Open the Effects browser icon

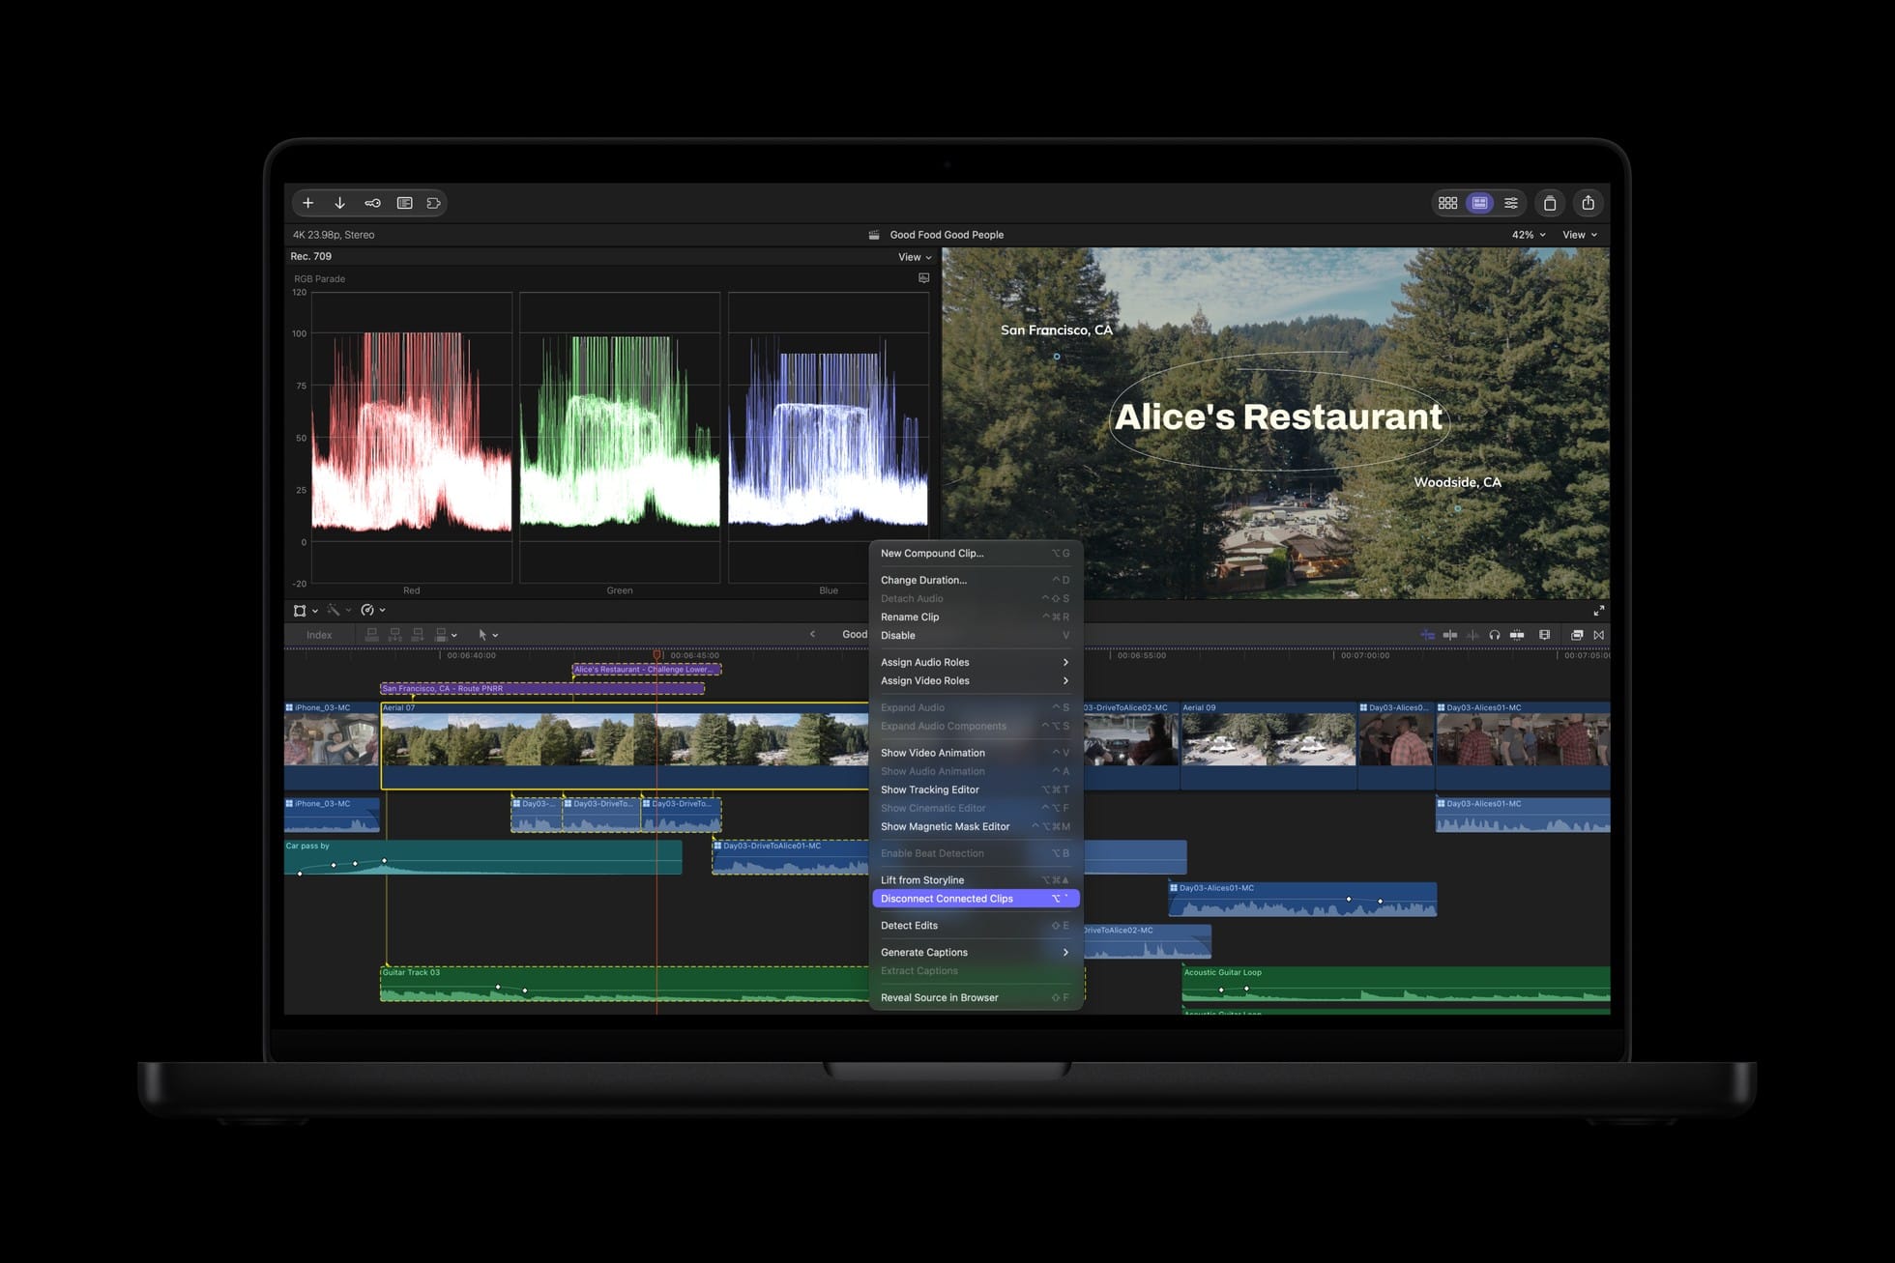point(1576,635)
